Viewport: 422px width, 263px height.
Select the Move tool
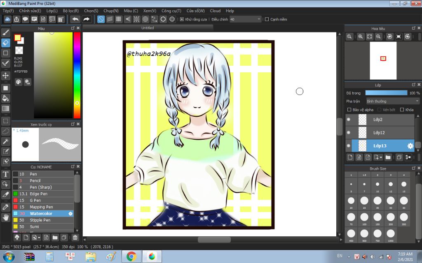(6, 76)
